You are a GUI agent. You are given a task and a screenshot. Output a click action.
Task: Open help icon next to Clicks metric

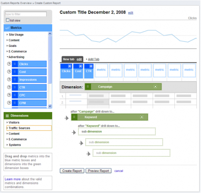coord(9,64)
